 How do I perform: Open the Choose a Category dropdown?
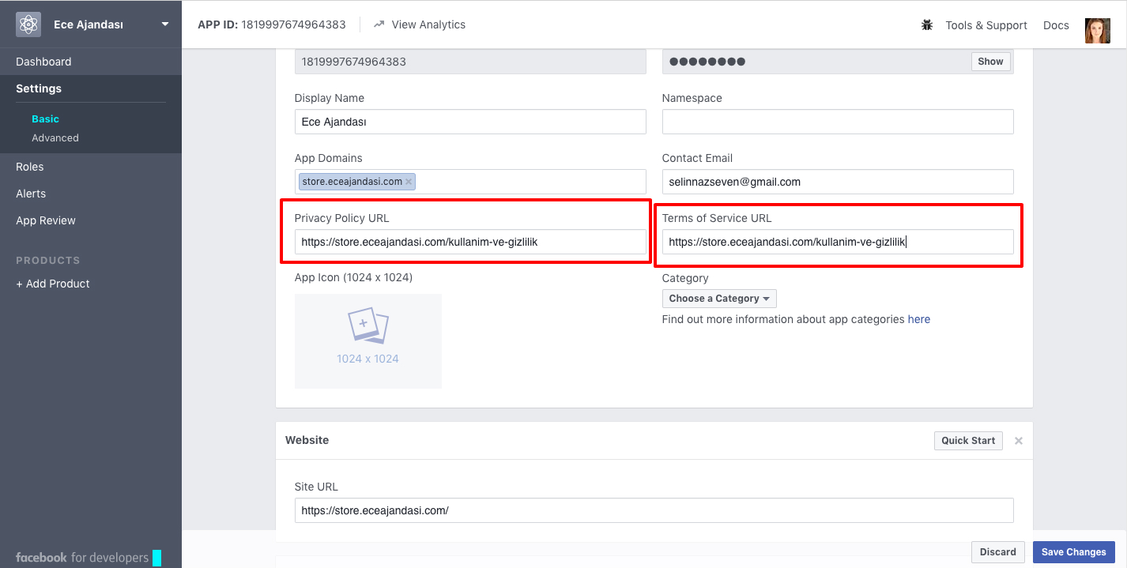pos(719,299)
